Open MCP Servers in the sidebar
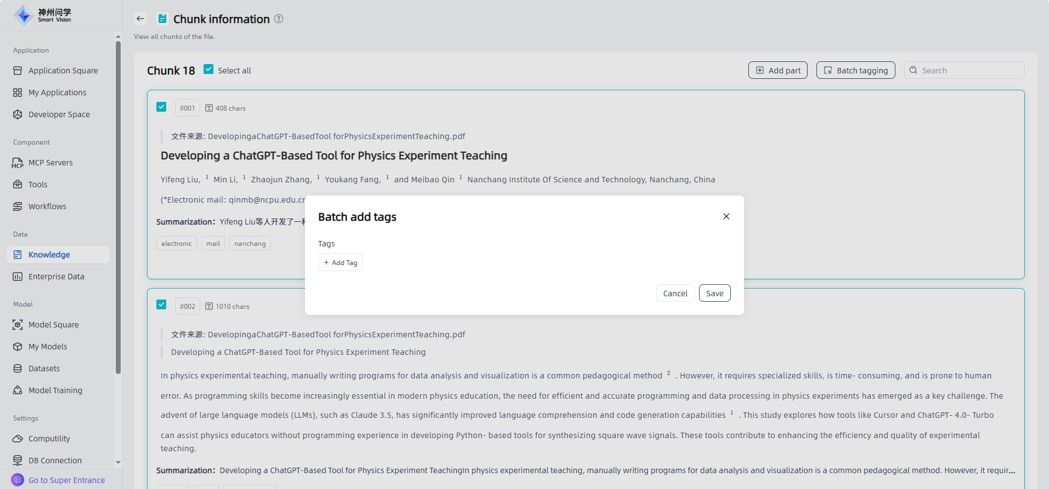Screen dimensions: 1049x489 pos(50,163)
